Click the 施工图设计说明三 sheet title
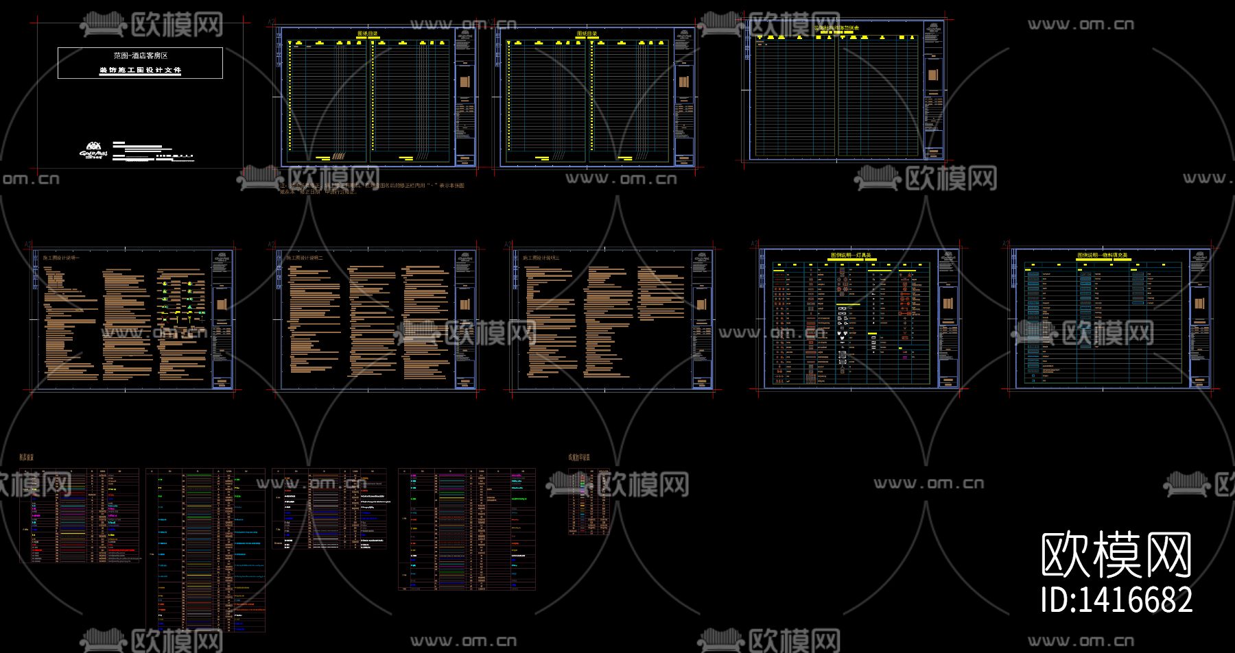1235x653 pixels. click(x=541, y=258)
